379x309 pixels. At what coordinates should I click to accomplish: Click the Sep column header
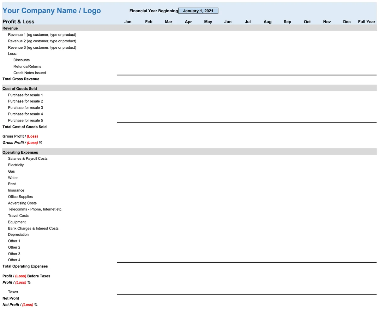point(287,22)
